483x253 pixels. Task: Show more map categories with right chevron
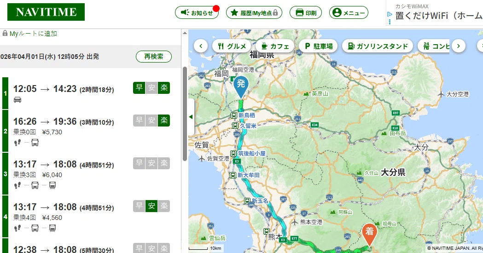pos(458,46)
